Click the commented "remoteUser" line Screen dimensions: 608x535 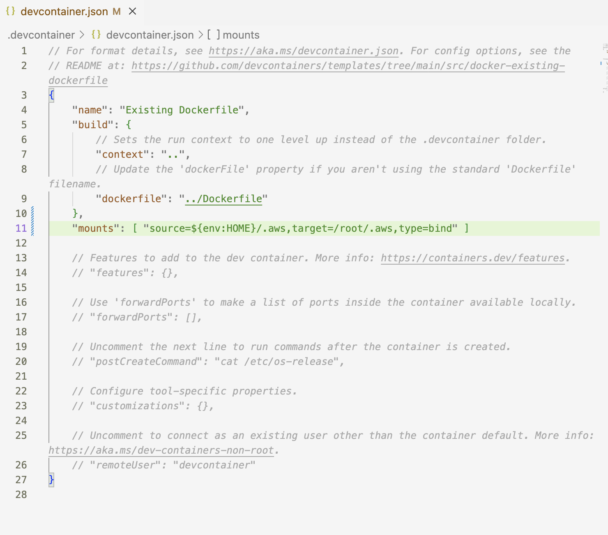164,465
